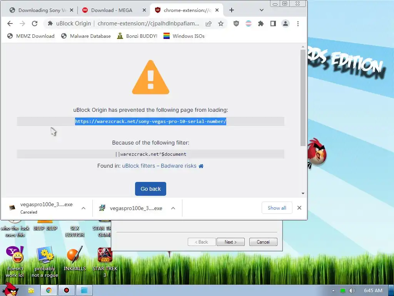Click the warezcrack.net filter rule text
Viewport: 394px width, 296px height.
pyautogui.click(x=150, y=154)
